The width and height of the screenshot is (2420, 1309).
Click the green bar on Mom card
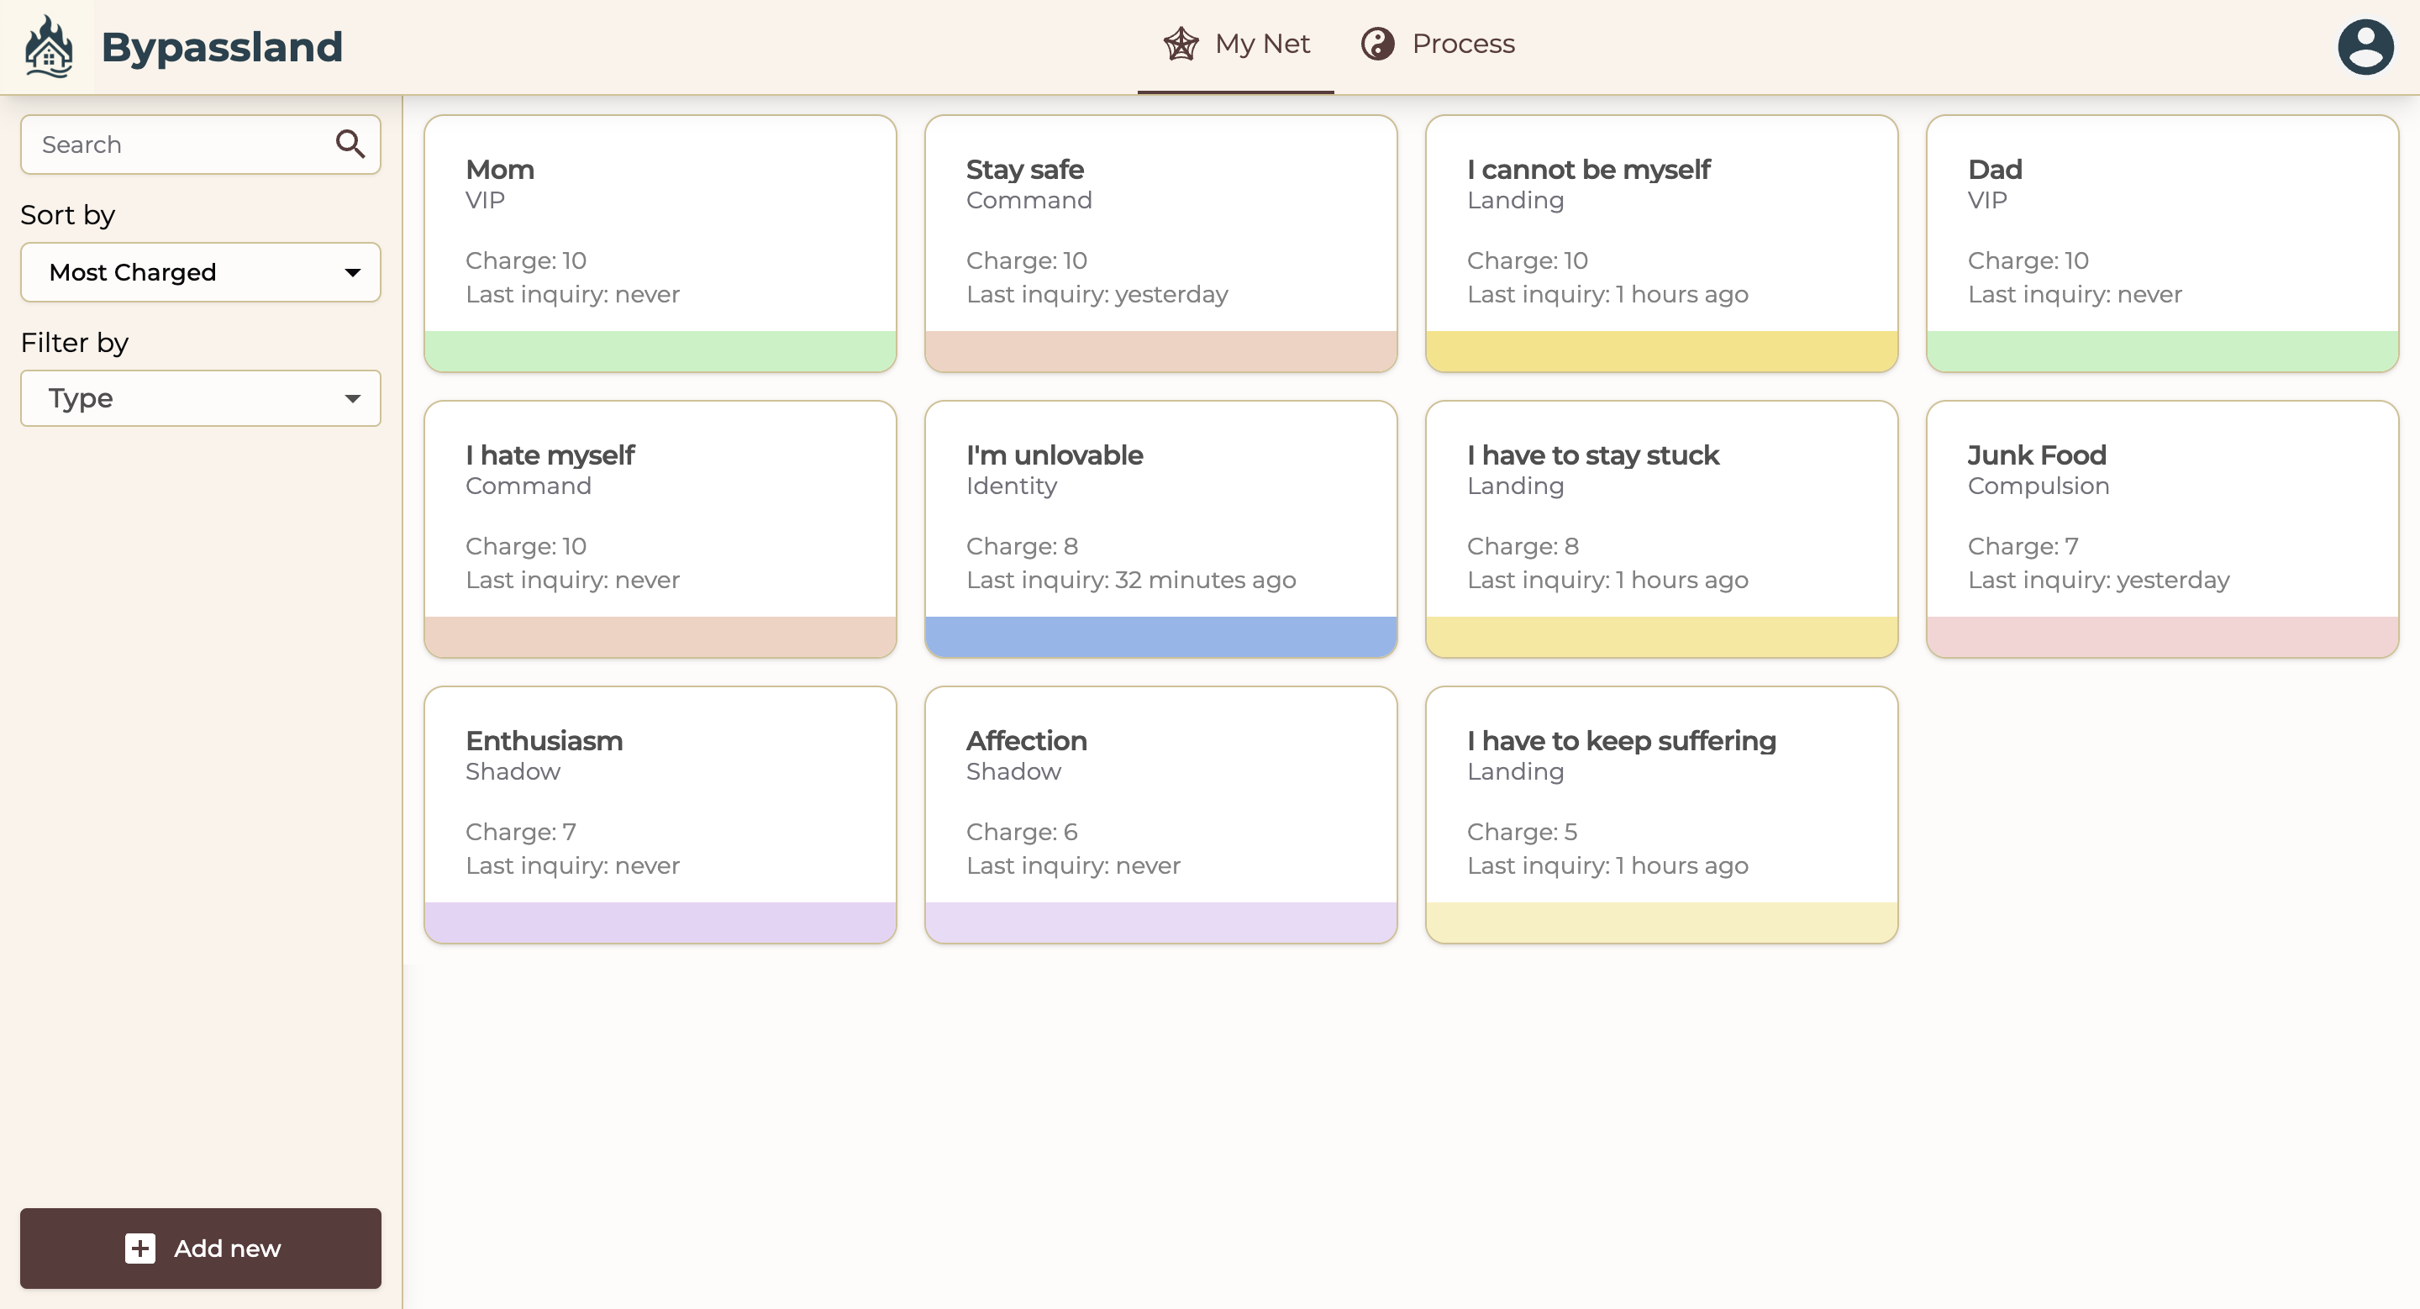tap(660, 351)
